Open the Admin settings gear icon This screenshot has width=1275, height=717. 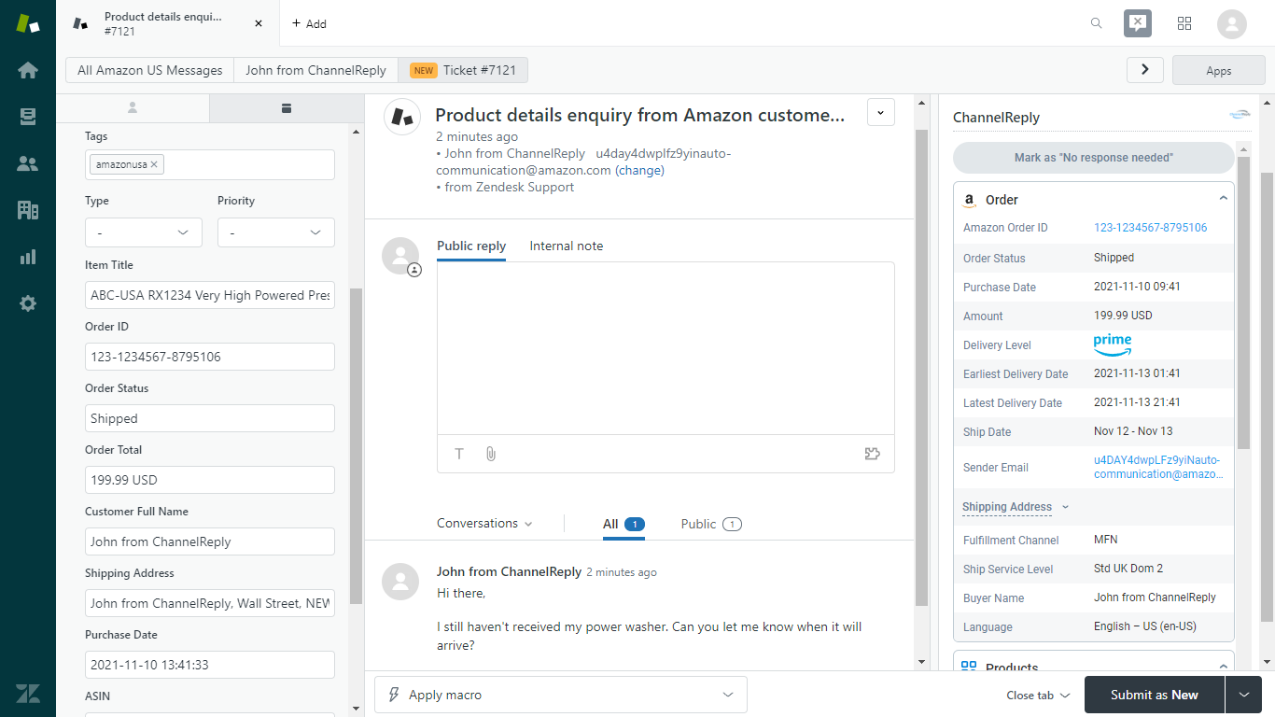click(x=28, y=302)
